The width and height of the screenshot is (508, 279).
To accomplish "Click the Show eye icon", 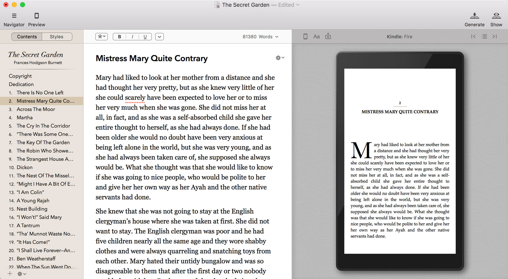I will [496, 16].
